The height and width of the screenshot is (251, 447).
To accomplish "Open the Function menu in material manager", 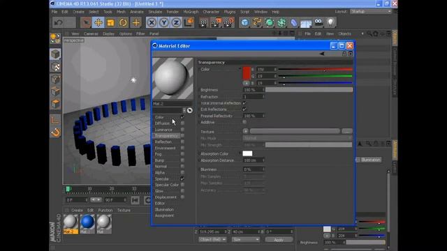I will tap(105, 210).
